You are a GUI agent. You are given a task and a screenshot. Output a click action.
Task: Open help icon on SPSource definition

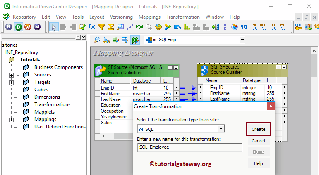tap(170, 67)
